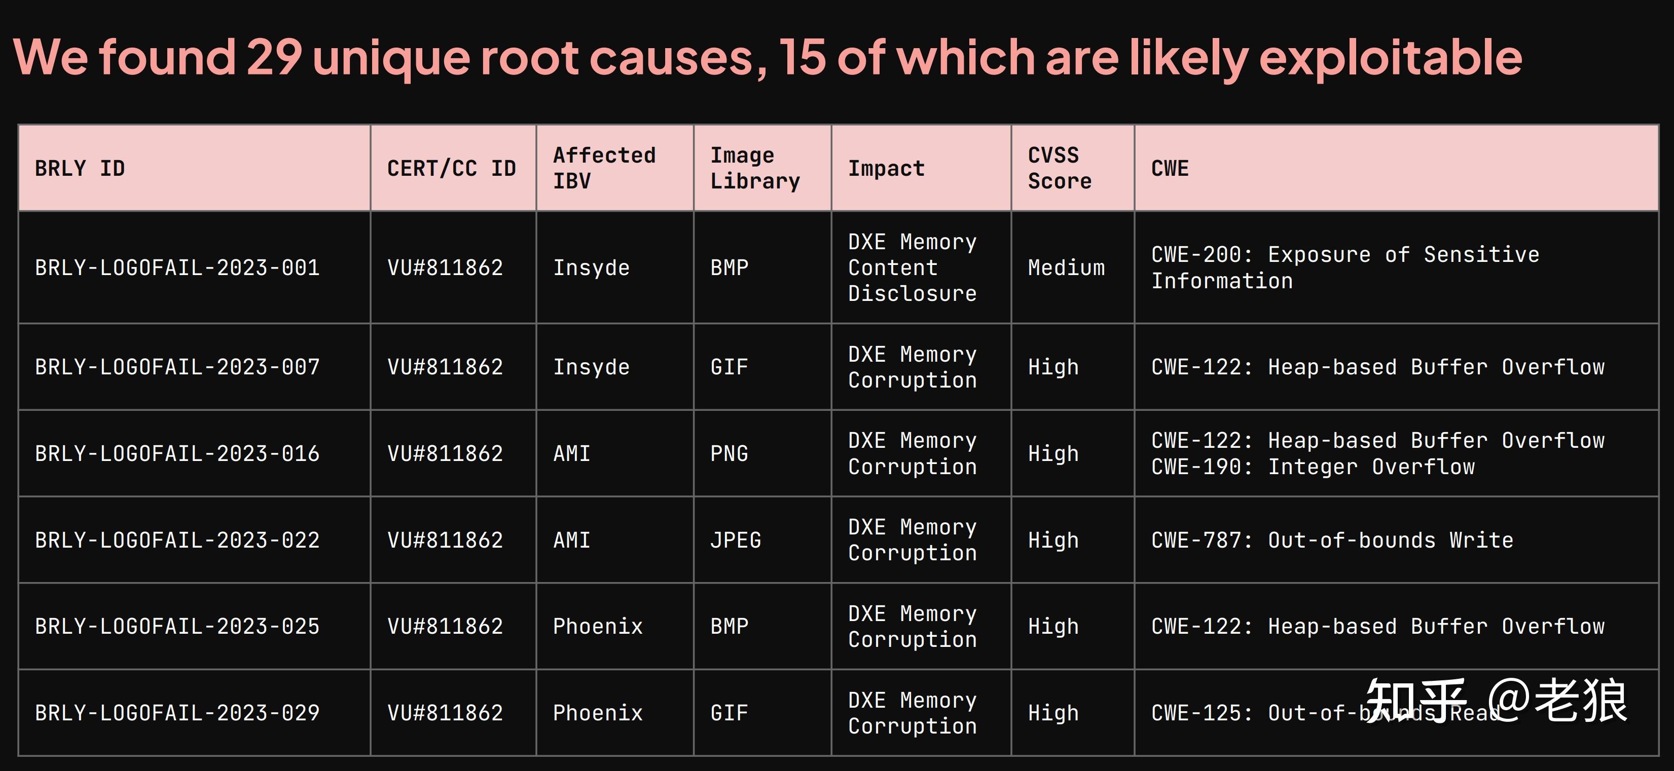Click the CVSS Score column header
1674x771 pixels.
click(1059, 168)
